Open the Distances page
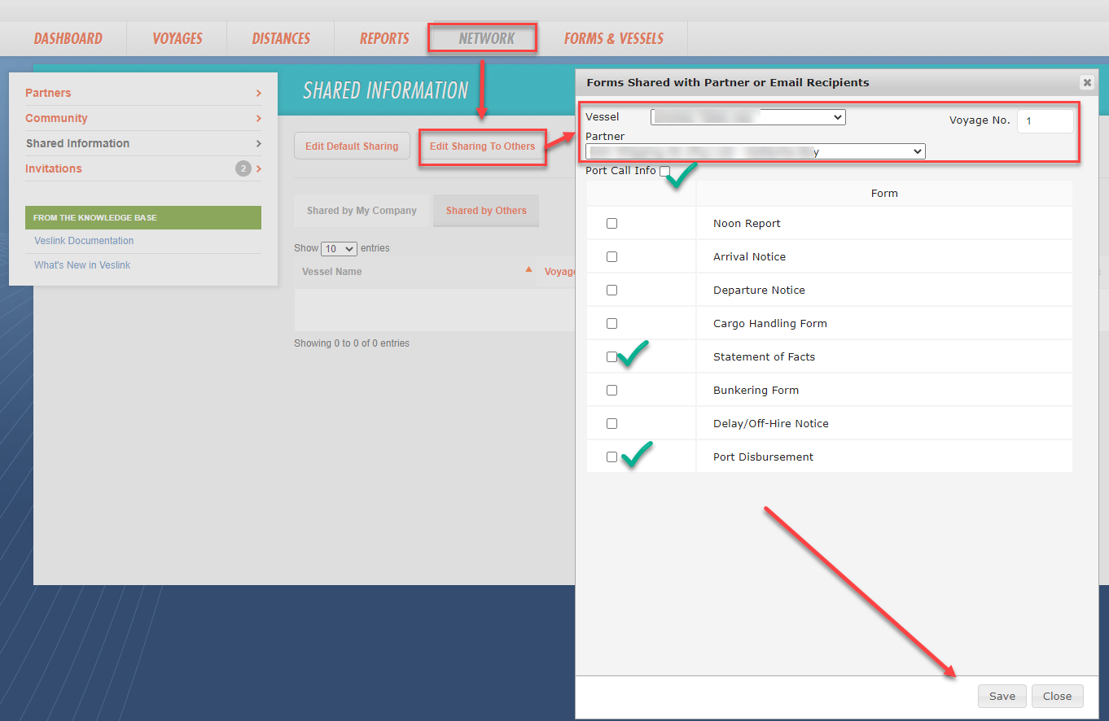This screenshot has width=1109, height=721. pos(280,38)
